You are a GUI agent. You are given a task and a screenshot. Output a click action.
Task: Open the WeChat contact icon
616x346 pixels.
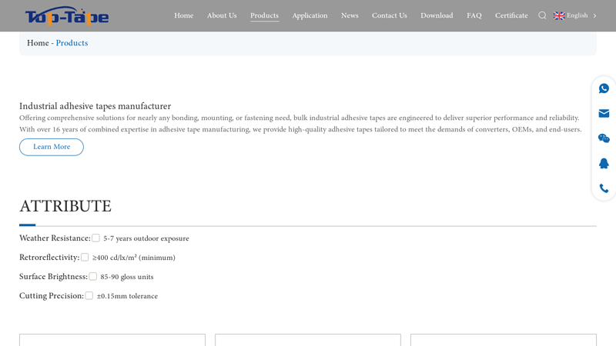604,138
